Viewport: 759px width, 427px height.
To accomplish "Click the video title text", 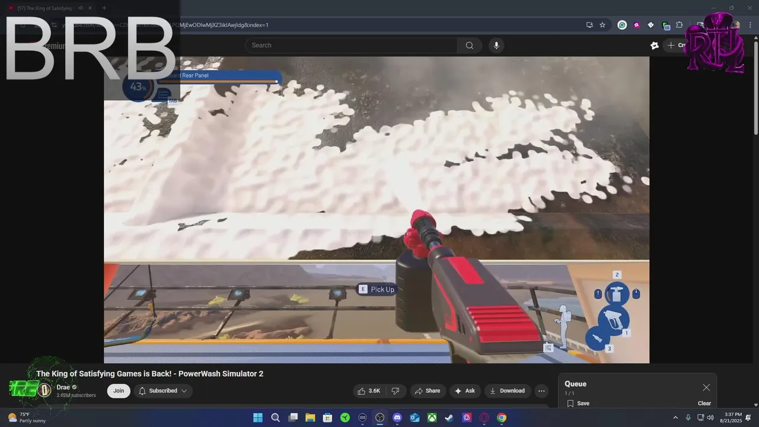I will pos(149,374).
